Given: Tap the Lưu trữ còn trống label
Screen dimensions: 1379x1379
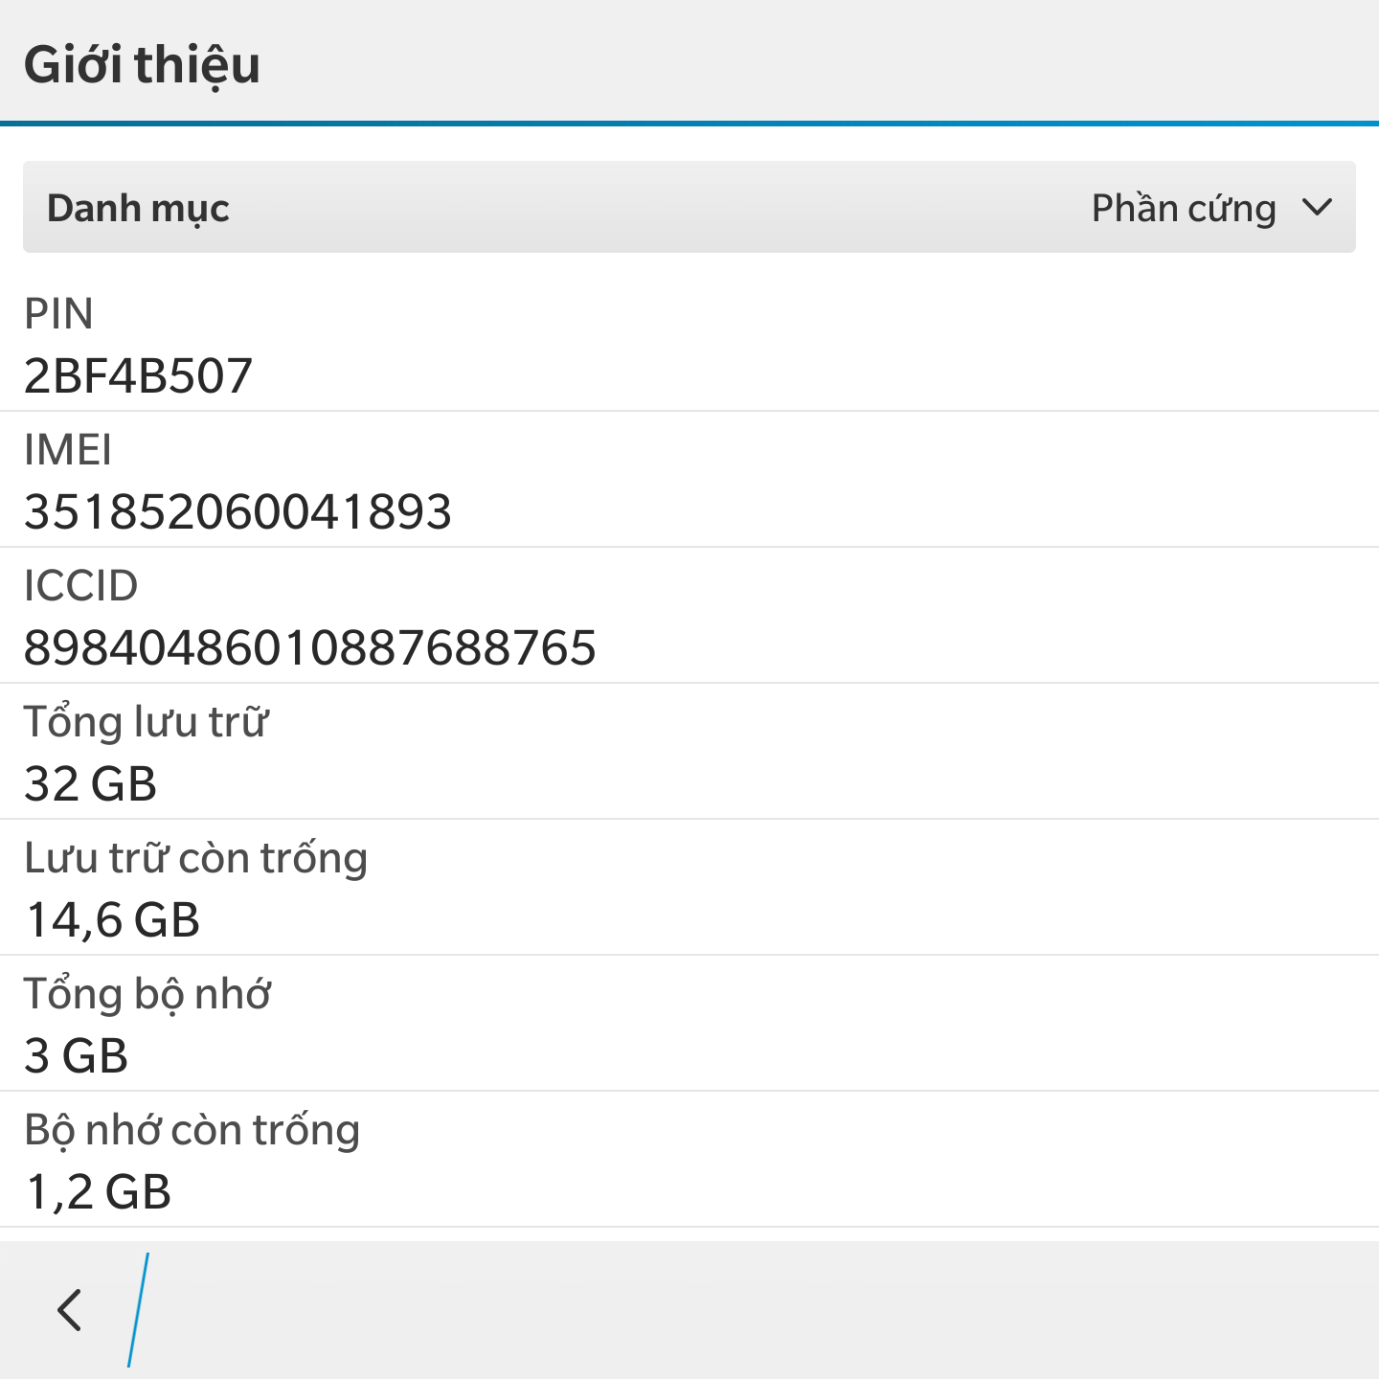Looking at the screenshot, I should point(196,858).
